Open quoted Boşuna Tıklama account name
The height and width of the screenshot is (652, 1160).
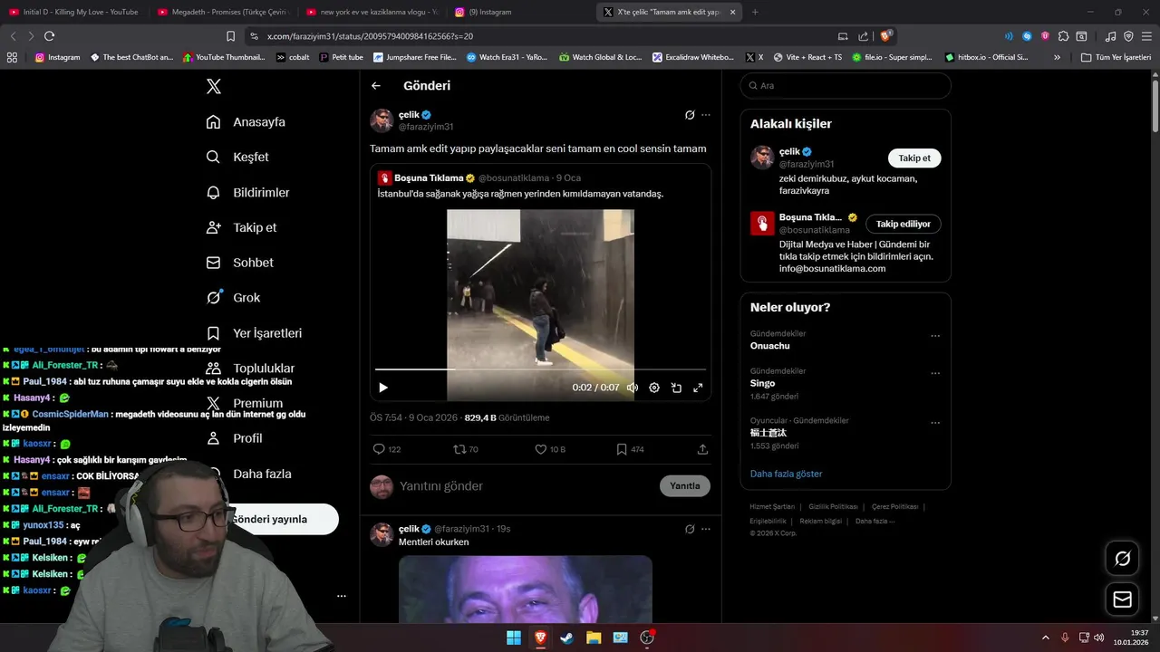click(x=429, y=178)
